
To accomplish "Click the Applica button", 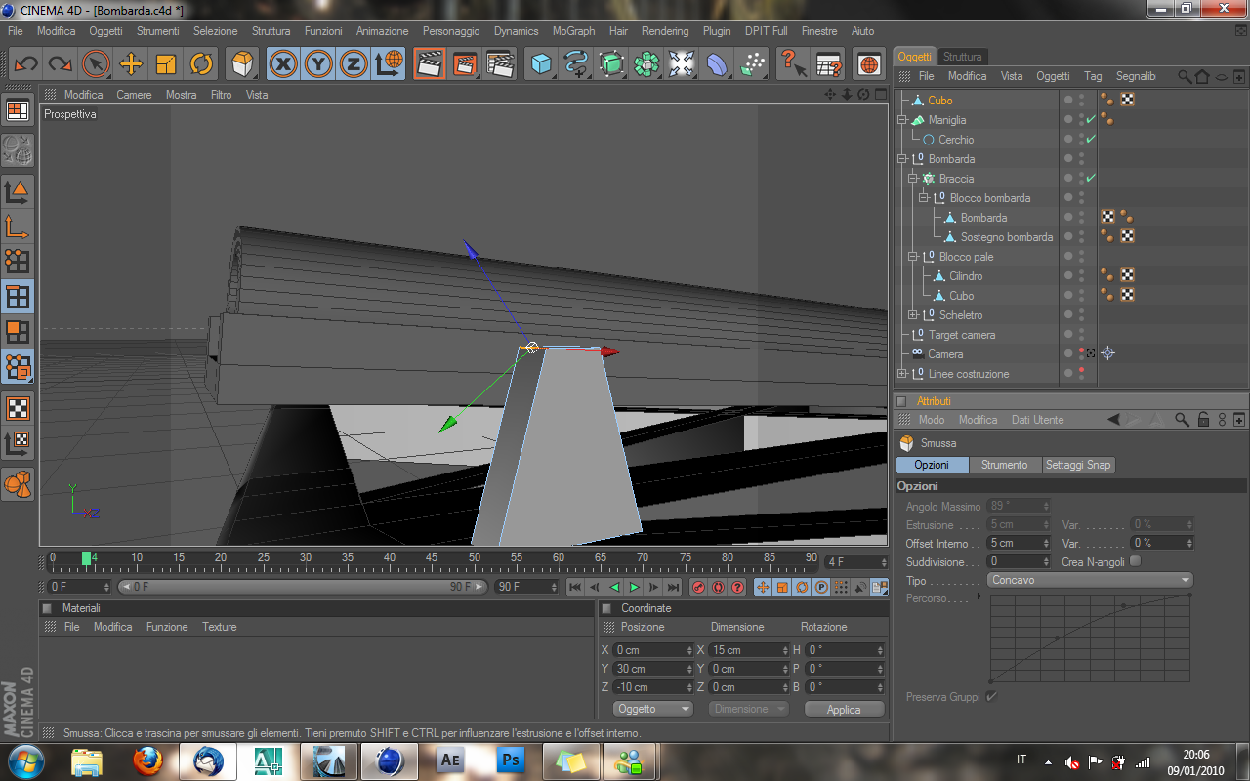I will 844,710.
